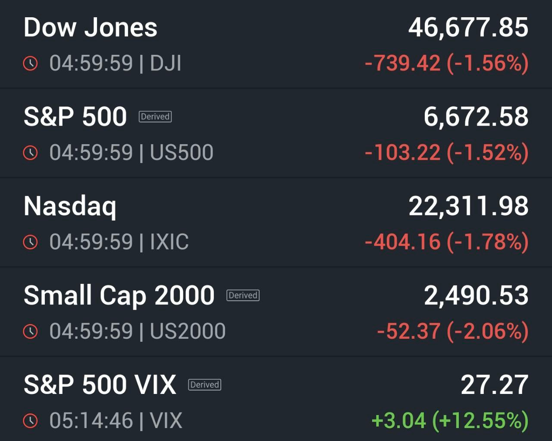Viewport: 552px width, 441px height.
Task: Click the clock icon in the Nasdaq row
Action: 30,242
